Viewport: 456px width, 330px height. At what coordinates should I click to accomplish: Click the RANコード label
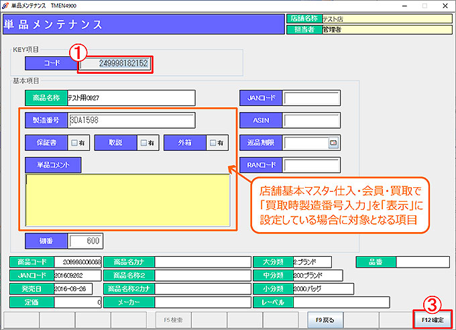pyautogui.click(x=261, y=165)
